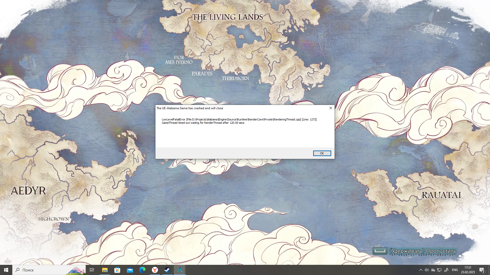490x275 pixels.
Task: Open network connection status icon
Action: pyautogui.click(x=439, y=270)
